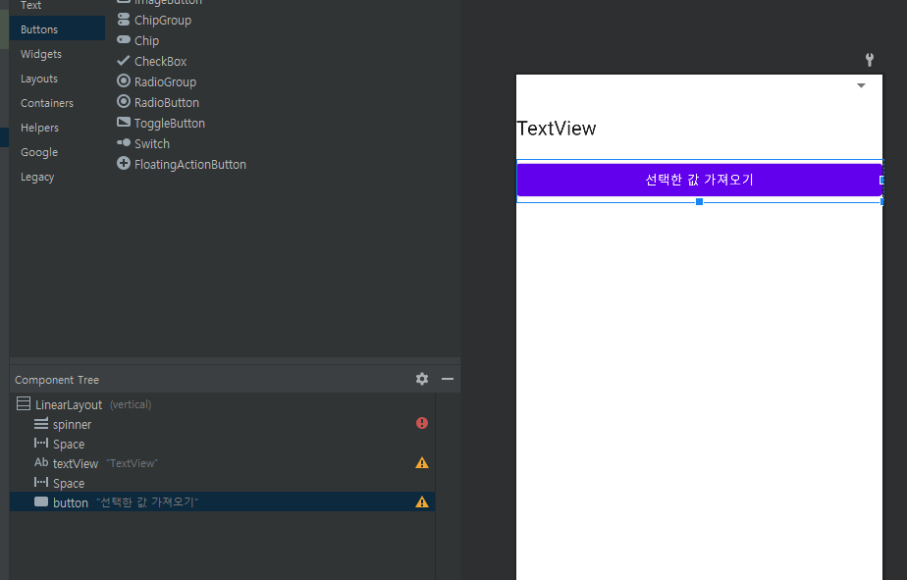Click the spinner red error icon
This screenshot has height=580, width=907.
(x=422, y=423)
